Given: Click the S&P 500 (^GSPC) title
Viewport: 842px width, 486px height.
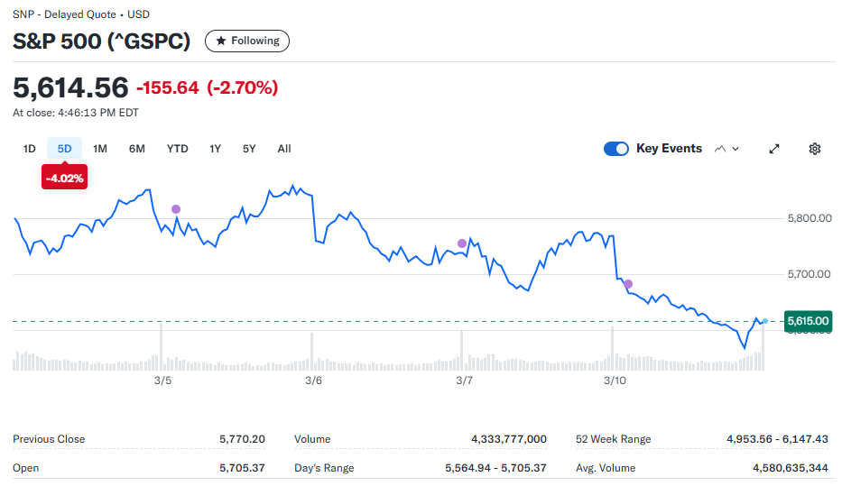Looking at the screenshot, I should 101,41.
